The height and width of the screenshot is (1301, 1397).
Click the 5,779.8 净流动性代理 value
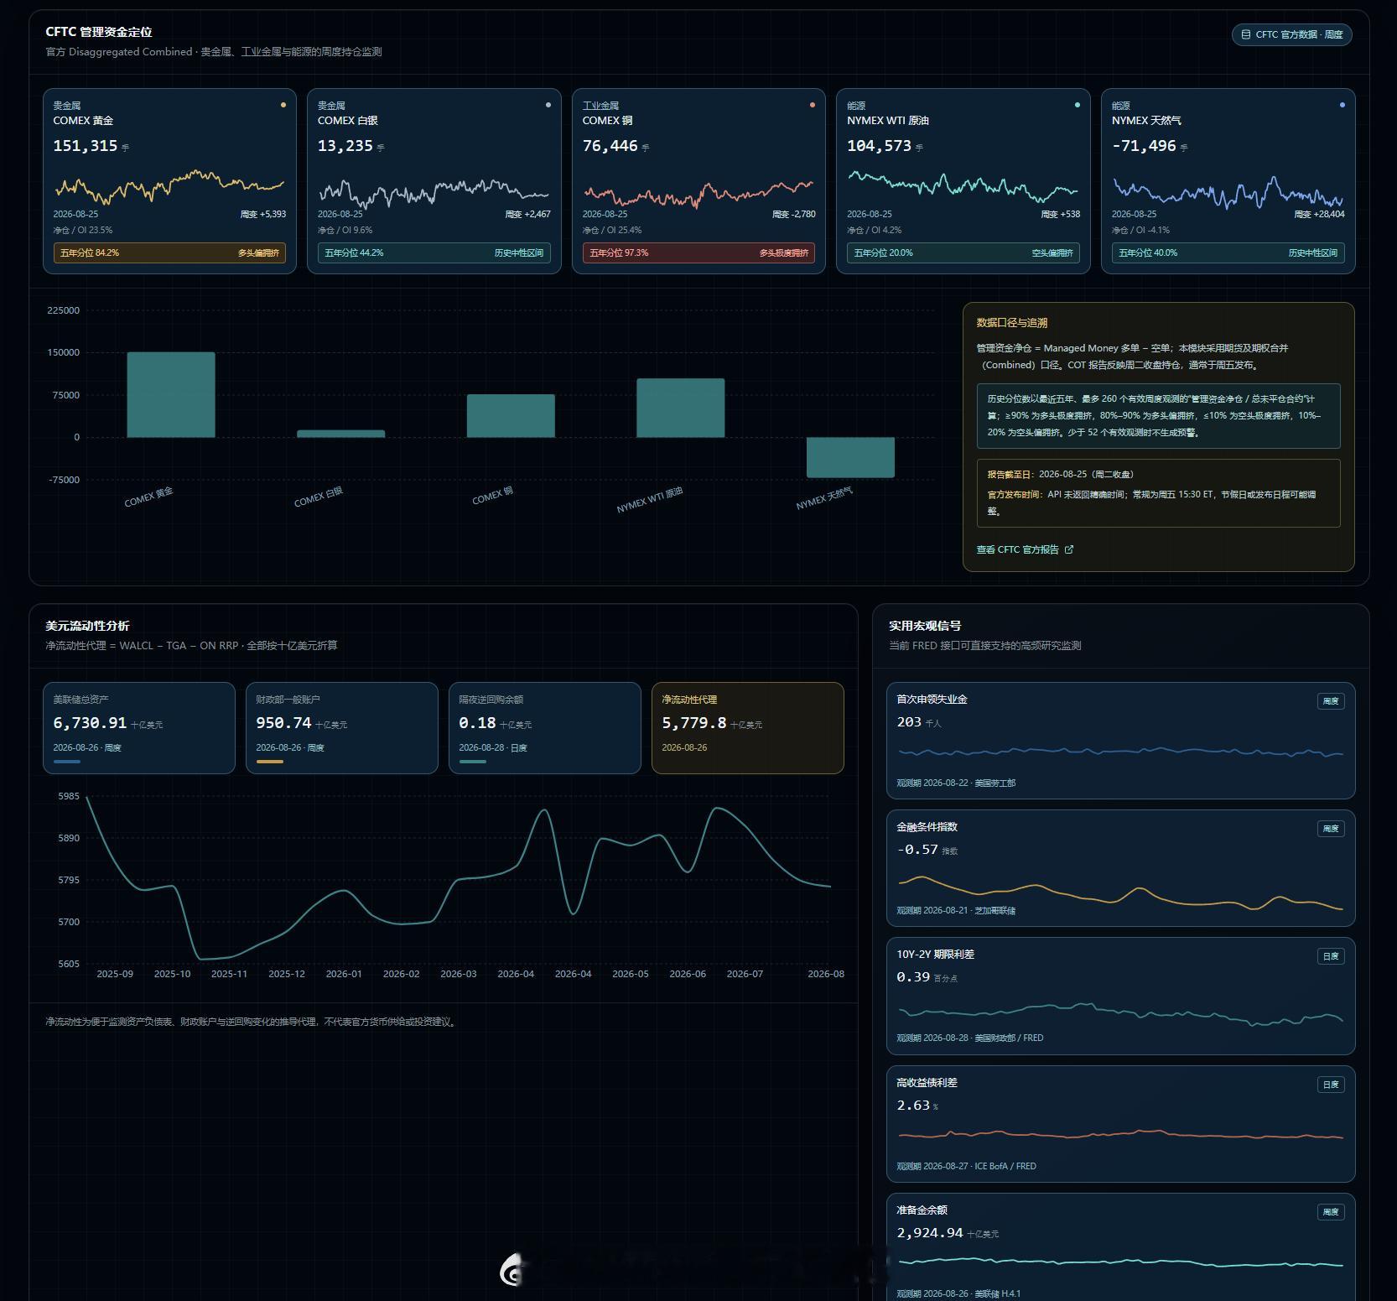694,723
